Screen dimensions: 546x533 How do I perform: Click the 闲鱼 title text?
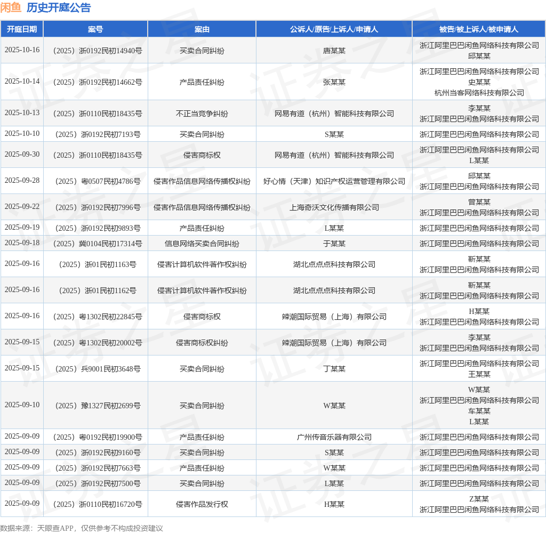[x=11, y=7]
